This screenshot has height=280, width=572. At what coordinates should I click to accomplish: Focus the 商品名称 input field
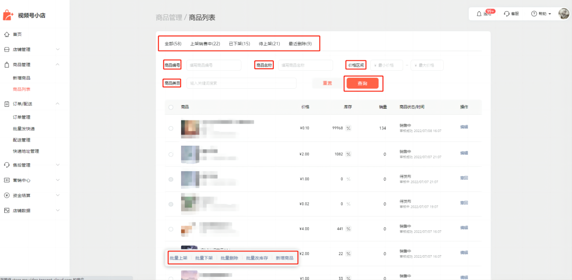coord(306,65)
